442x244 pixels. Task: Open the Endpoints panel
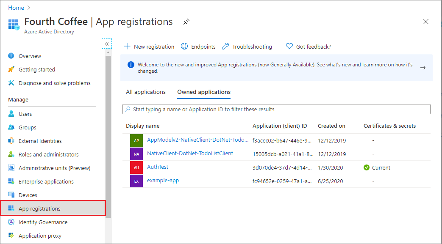click(x=203, y=46)
